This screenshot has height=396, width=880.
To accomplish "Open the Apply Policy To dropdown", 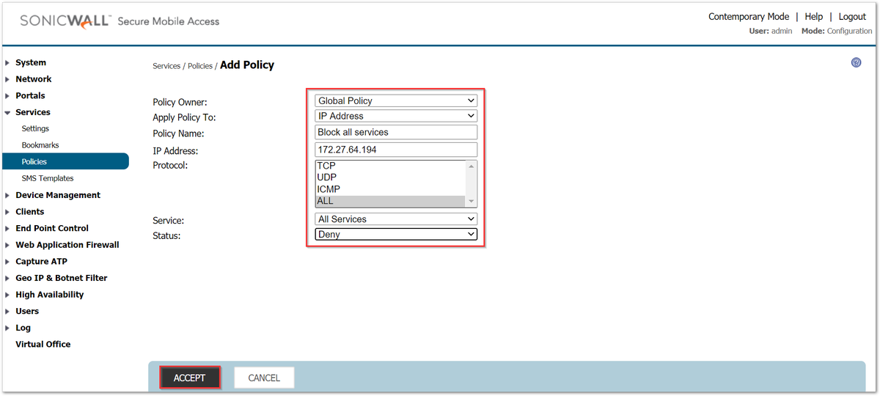I will [x=396, y=116].
